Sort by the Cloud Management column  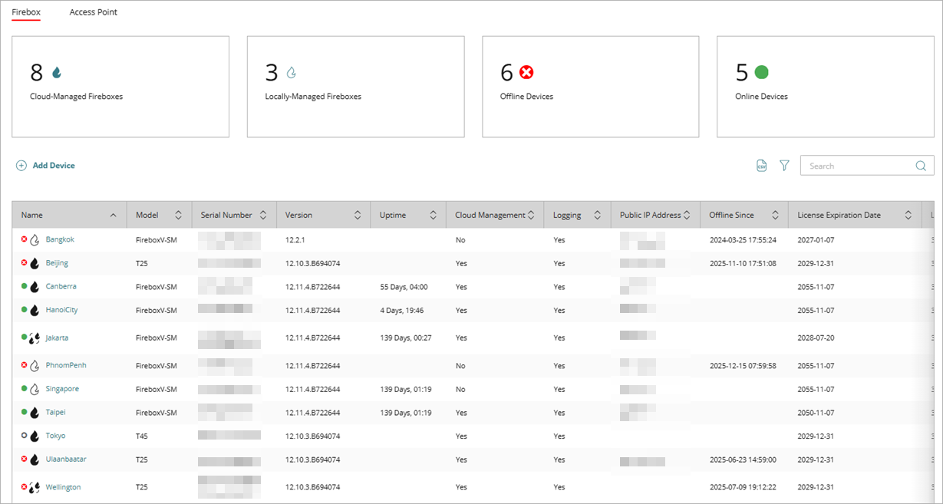[495, 216]
